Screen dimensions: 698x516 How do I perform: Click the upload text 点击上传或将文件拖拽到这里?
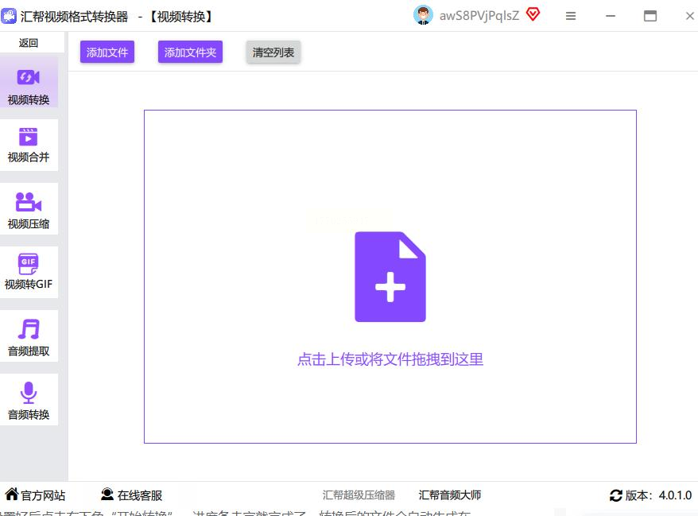click(390, 359)
